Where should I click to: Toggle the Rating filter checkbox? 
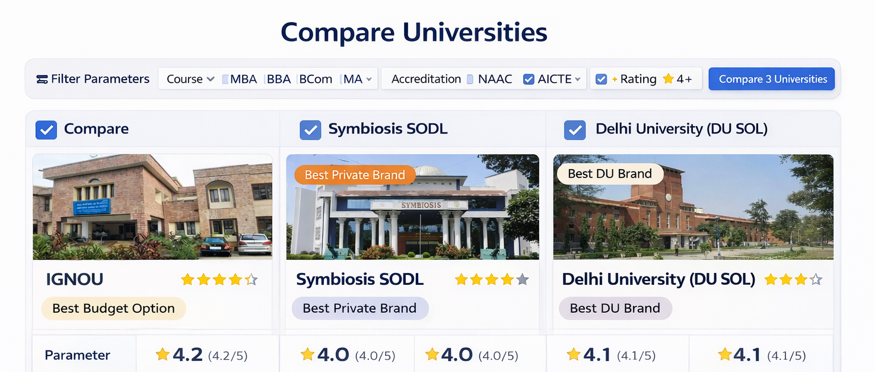[601, 79]
